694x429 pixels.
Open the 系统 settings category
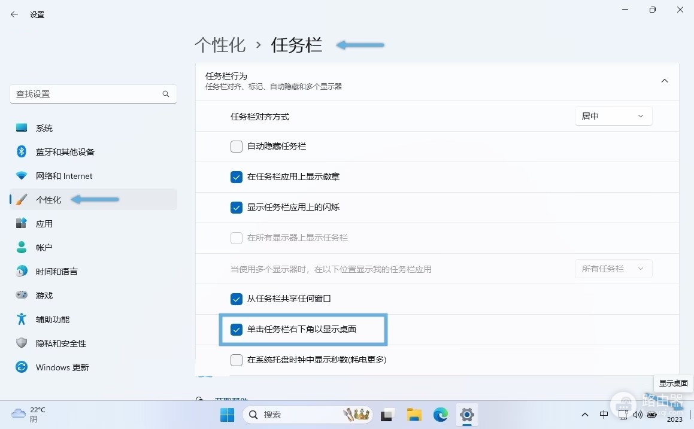93,128
